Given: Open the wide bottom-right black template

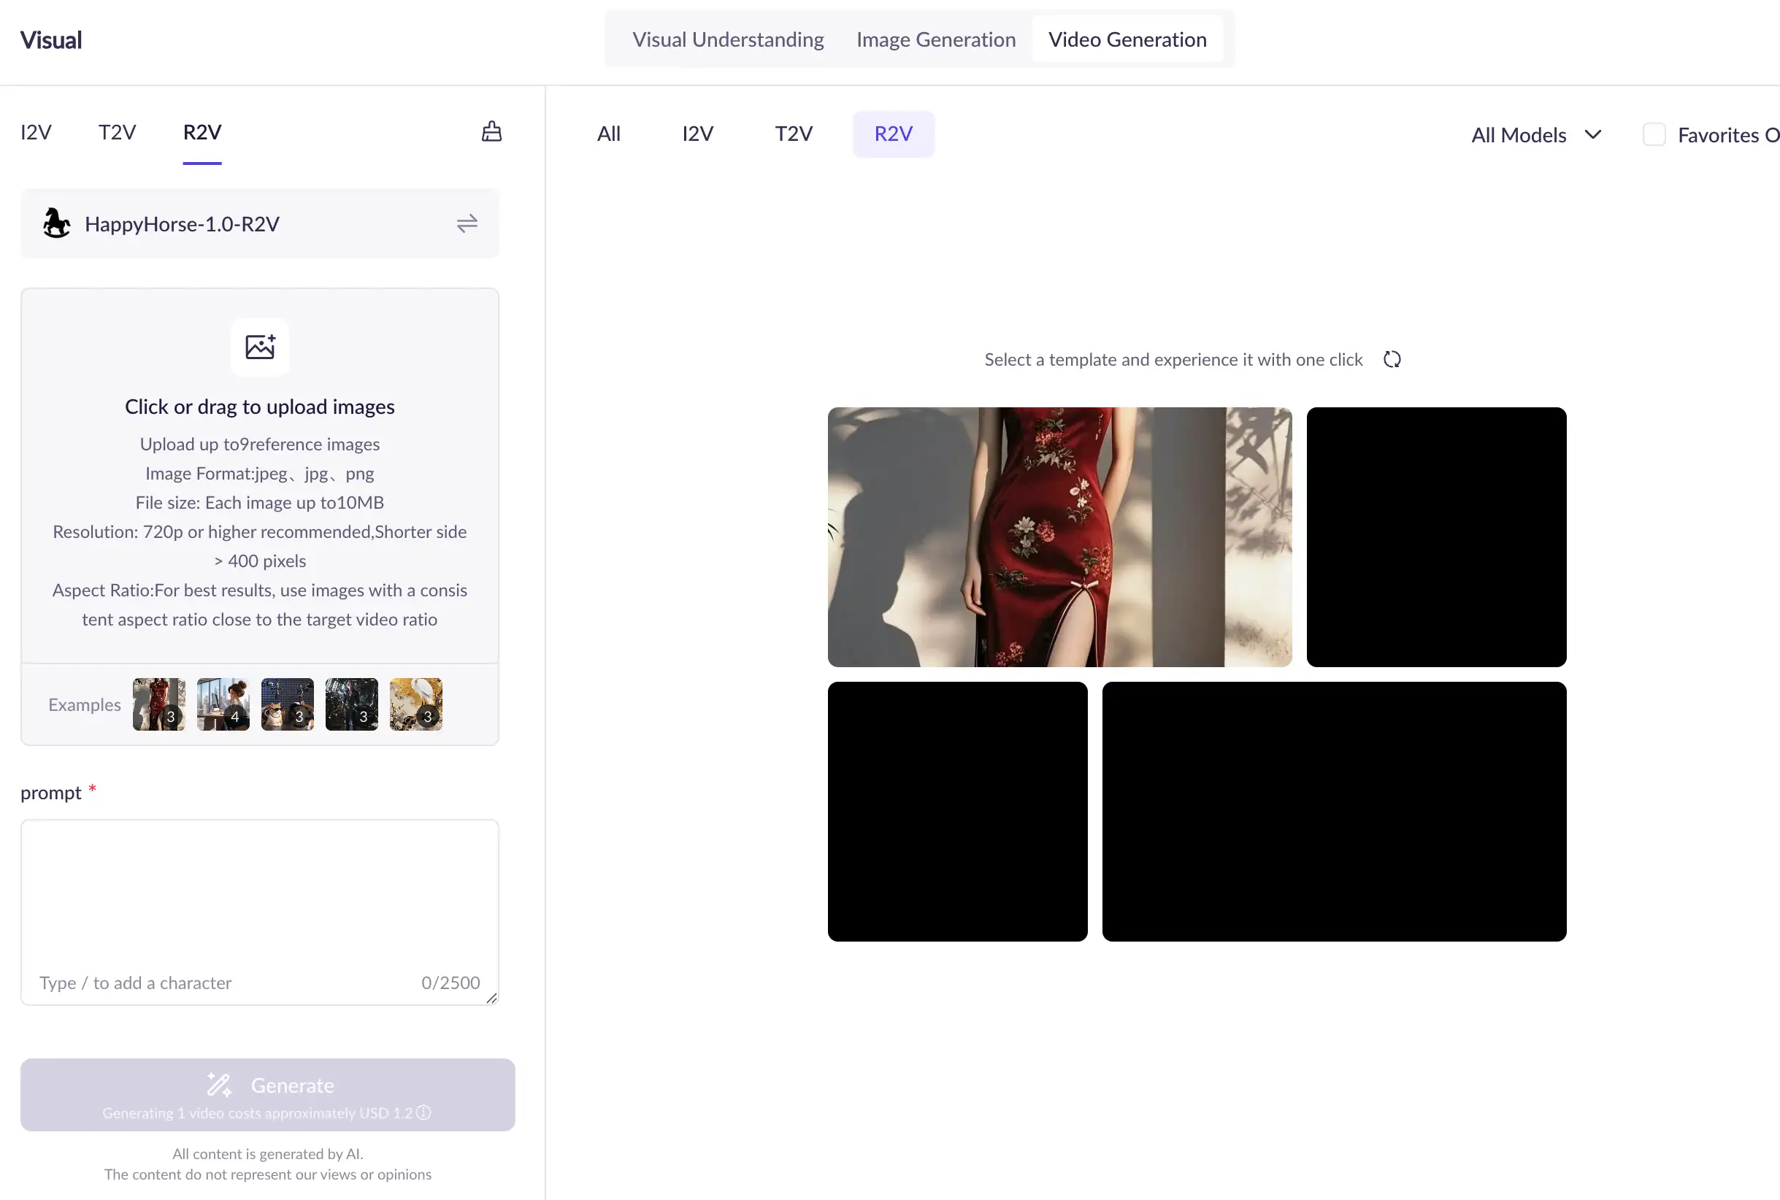Looking at the screenshot, I should (x=1334, y=811).
